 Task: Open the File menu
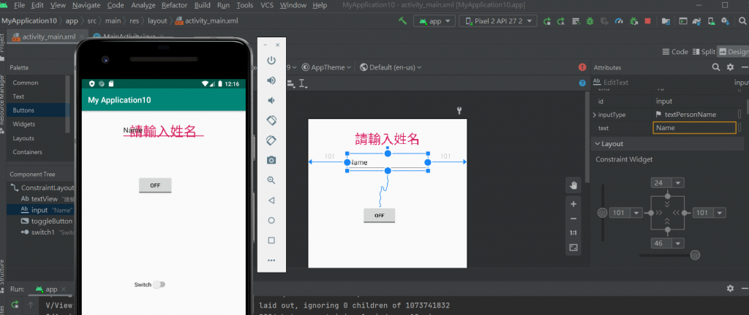pyautogui.click(x=20, y=5)
